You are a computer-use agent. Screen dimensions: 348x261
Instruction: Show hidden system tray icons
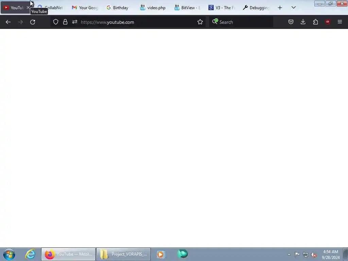(289, 255)
